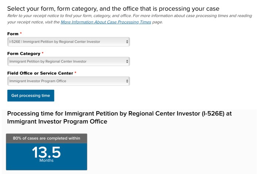This screenshot has width=259, height=174.
Task: Click the Field Office or Service Center label
Action: tap(40, 73)
